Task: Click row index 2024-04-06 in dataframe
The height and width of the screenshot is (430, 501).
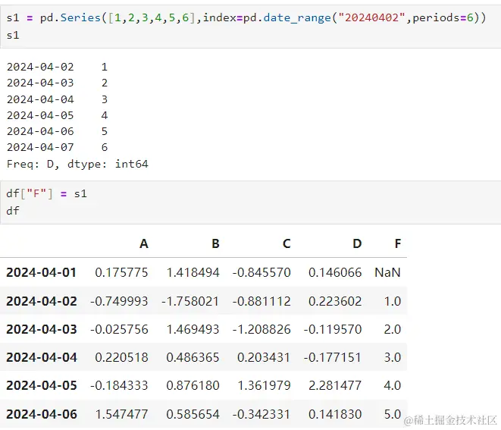Action: point(42,414)
